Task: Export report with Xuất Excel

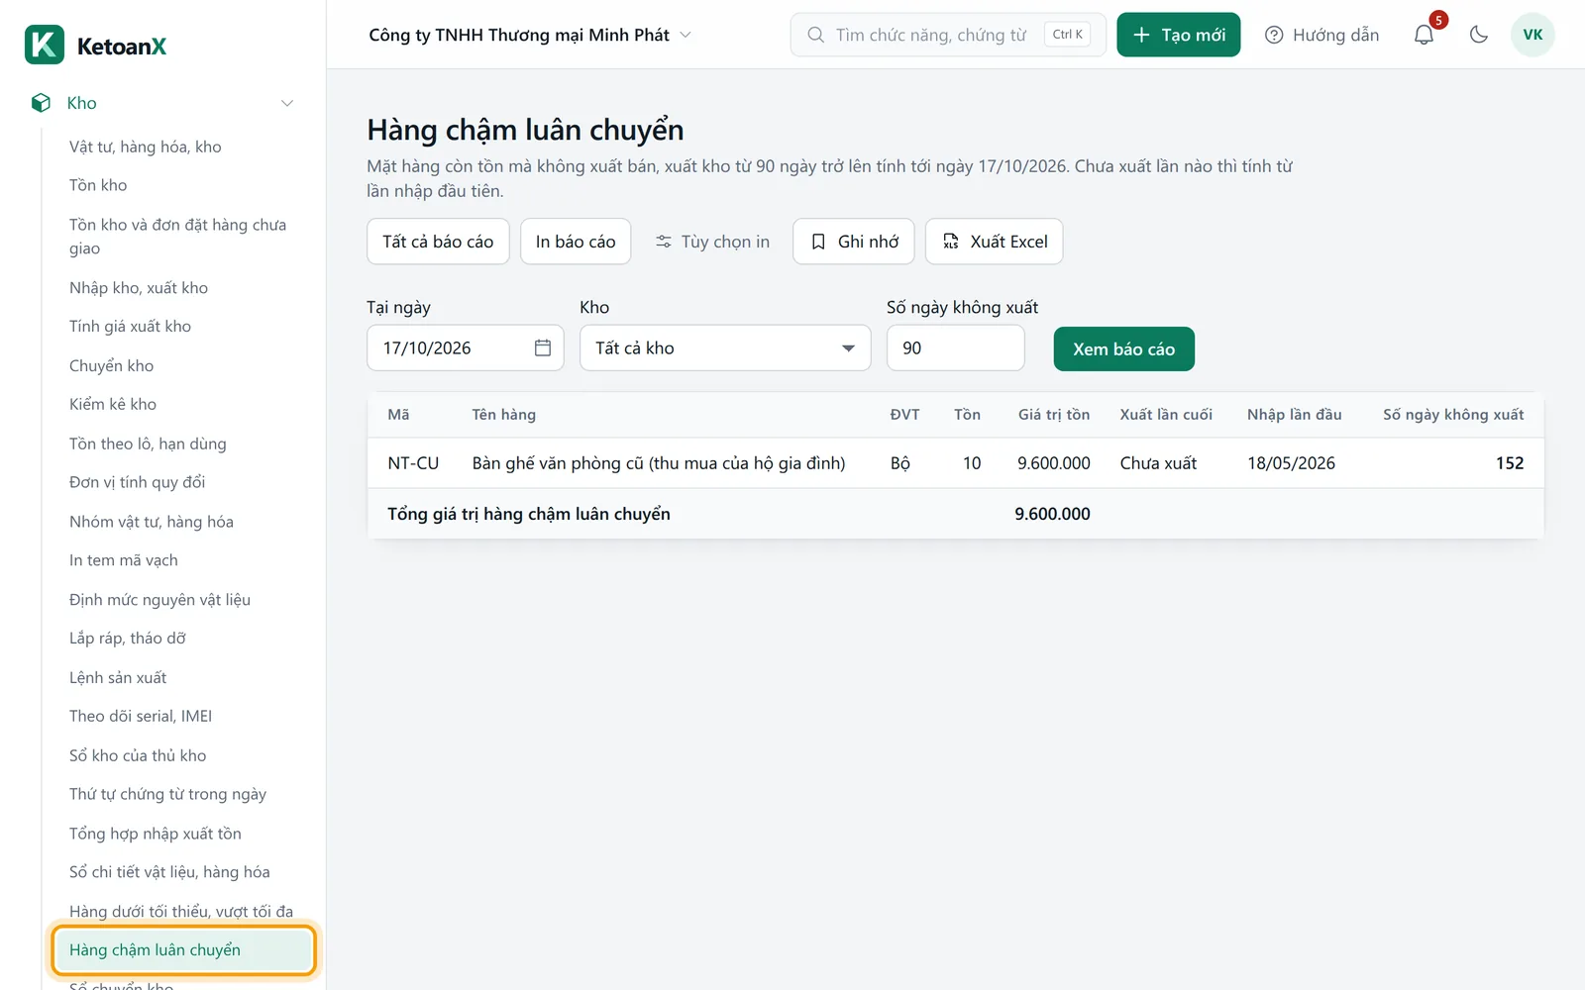Action: 995,242
